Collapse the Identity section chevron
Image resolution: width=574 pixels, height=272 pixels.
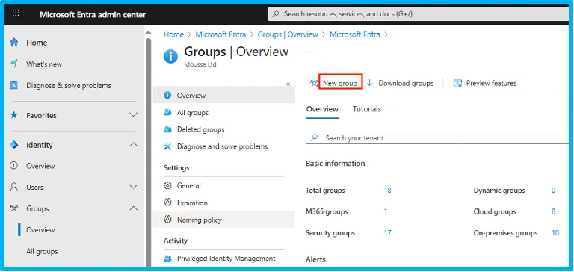[134, 145]
